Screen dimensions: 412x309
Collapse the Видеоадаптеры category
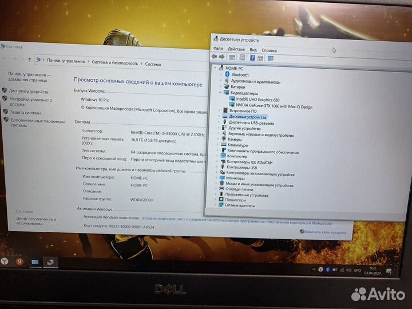coord(220,93)
